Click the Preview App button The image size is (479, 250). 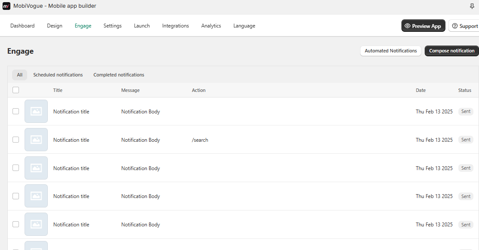click(423, 26)
